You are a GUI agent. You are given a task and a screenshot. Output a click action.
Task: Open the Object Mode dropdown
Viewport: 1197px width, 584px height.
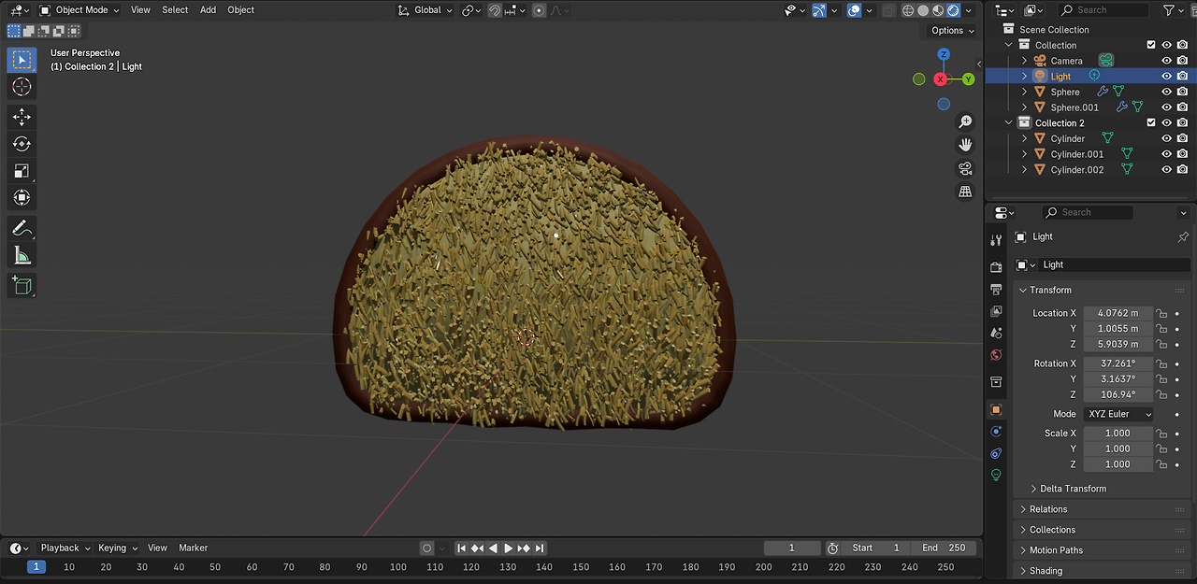pyautogui.click(x=79, y=10)
